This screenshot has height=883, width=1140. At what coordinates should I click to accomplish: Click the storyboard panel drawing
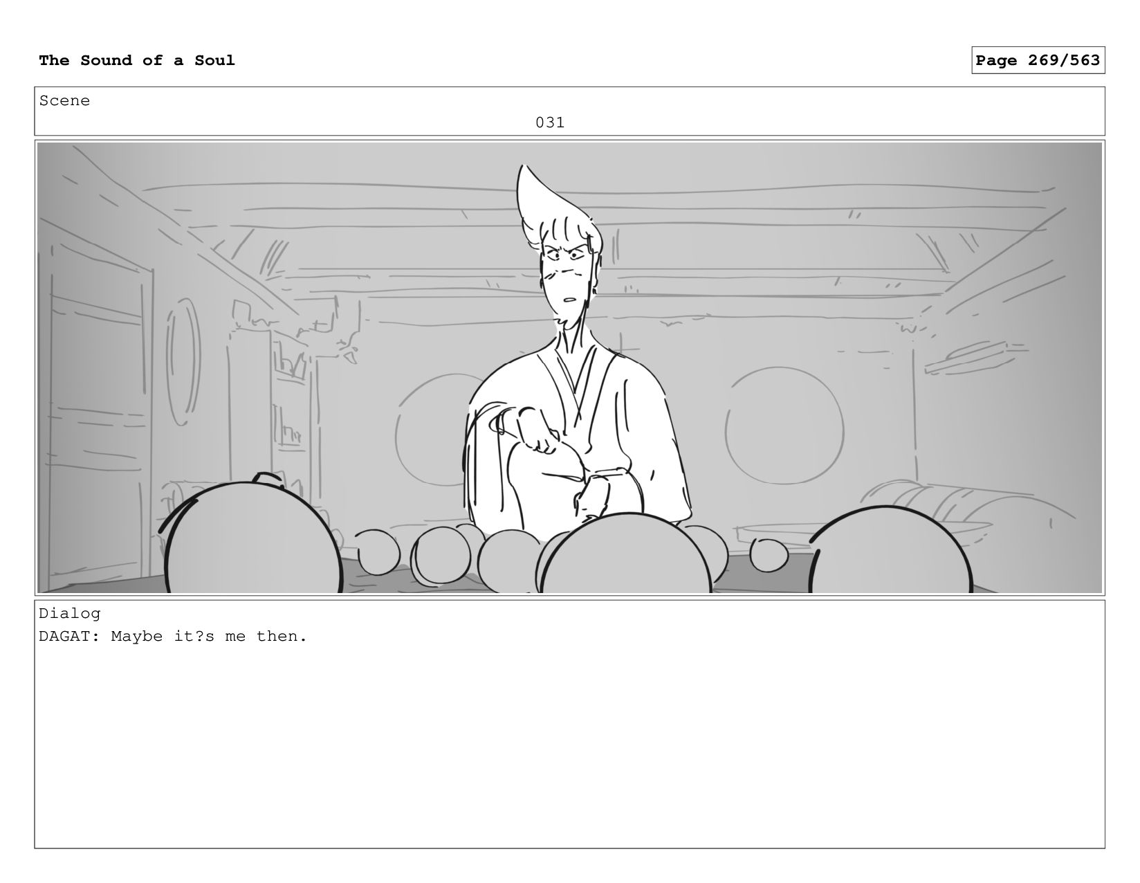569,367
